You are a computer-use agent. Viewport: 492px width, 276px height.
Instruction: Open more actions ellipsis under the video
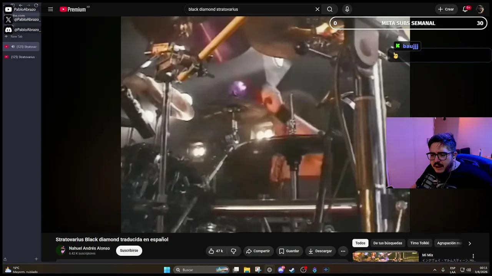click(343, 251)
